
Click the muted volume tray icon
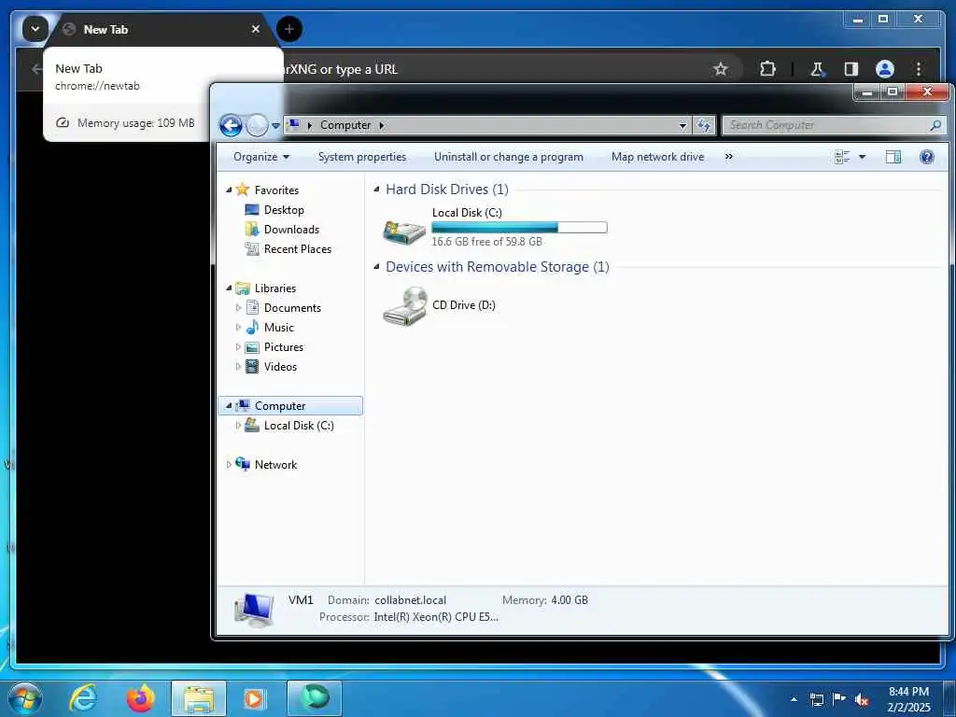pos(862,700)
